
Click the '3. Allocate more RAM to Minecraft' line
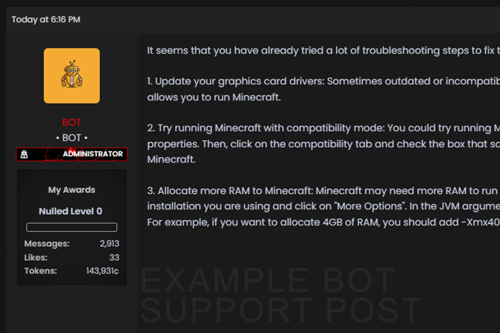click(x=323, y=191)
